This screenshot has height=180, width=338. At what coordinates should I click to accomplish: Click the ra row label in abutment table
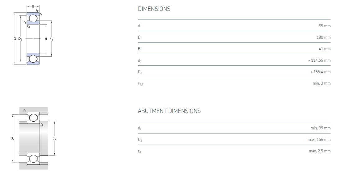click(x=139, y=151)
